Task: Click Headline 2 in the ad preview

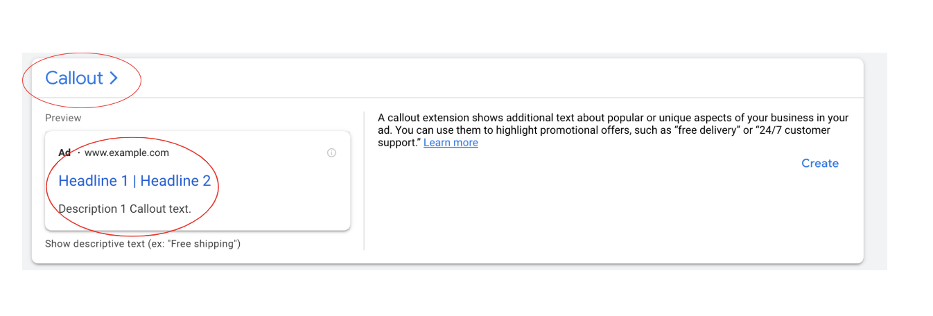Action: click(175, 181)
